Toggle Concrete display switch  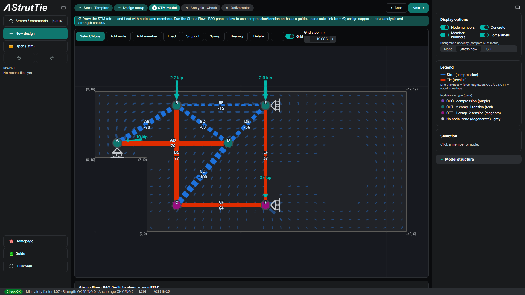[484, 27]
